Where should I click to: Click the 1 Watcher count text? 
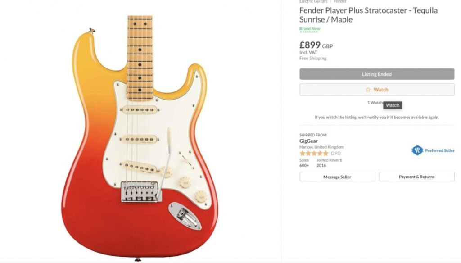pos(375,103)
